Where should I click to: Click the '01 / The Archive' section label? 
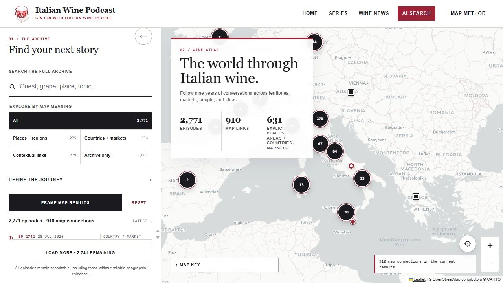coord(29,39)
